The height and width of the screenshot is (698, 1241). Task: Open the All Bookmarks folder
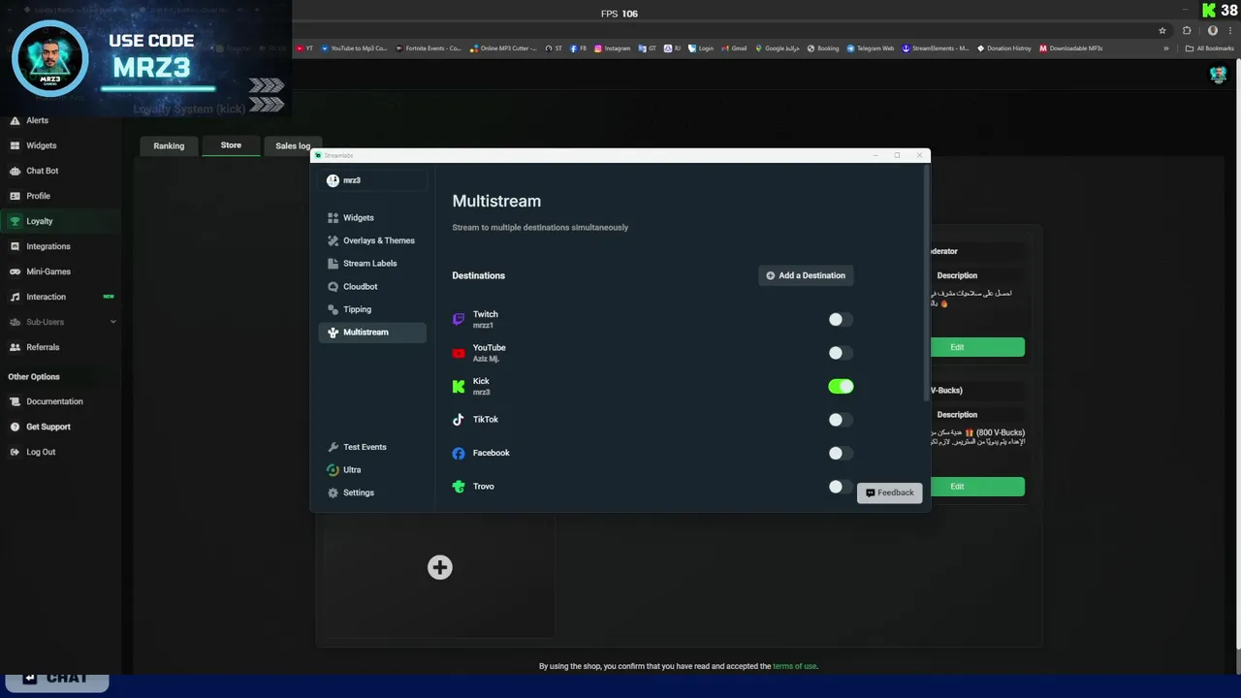coord(1210,48)
